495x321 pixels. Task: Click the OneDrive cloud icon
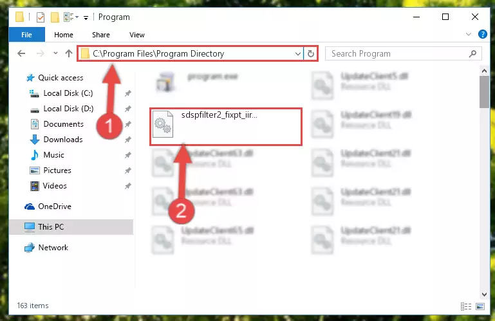coord(30,206)
